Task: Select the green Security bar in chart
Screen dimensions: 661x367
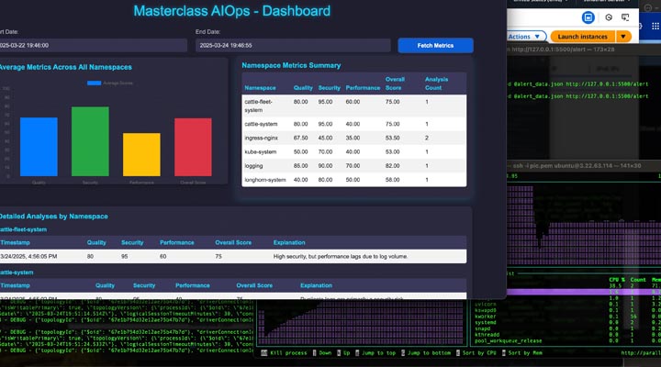Action: (x=90, y=141)
